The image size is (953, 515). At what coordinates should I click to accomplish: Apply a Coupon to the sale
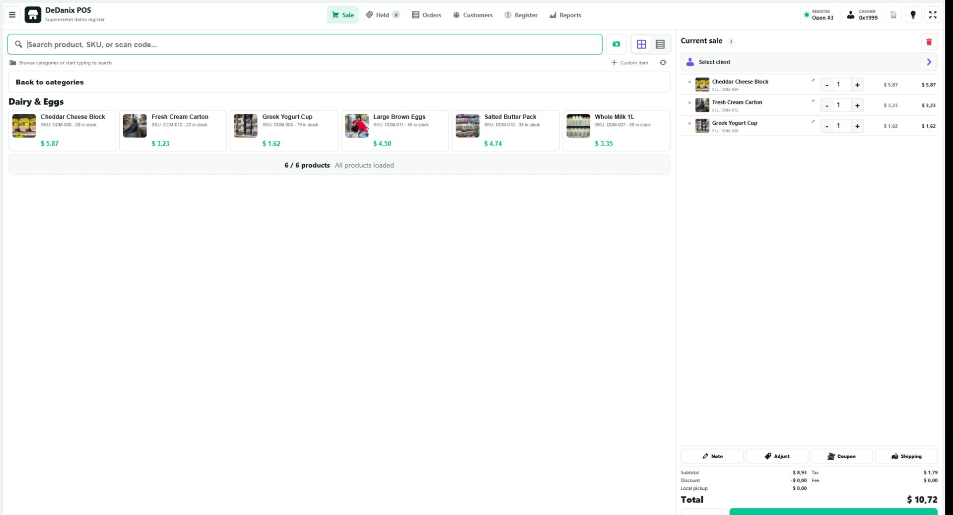pos(841,456)
